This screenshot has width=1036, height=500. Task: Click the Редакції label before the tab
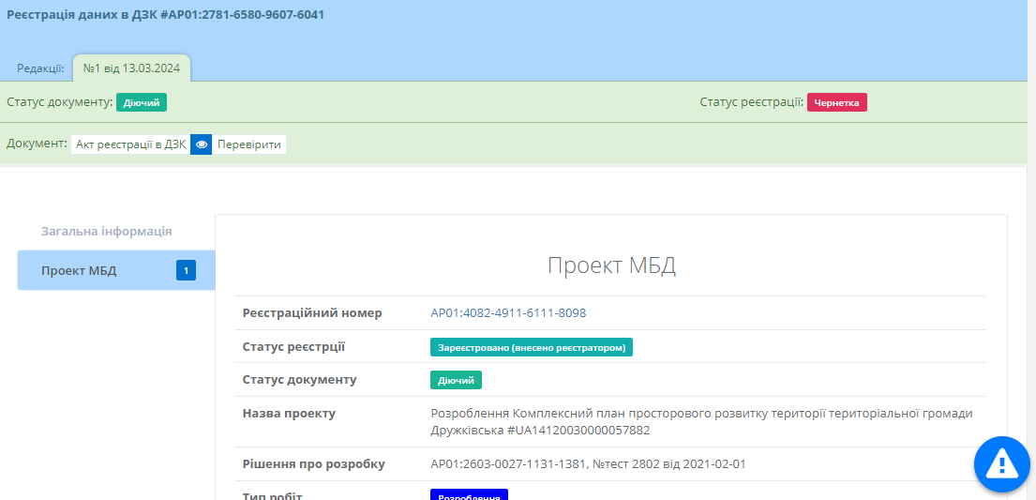40,68
